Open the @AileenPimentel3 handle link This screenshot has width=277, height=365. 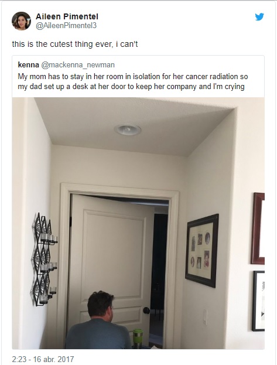click(66, 26)
